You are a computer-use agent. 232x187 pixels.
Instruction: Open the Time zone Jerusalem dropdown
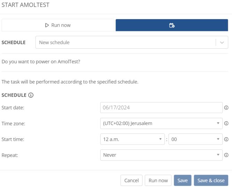click(x=161, y=123)
